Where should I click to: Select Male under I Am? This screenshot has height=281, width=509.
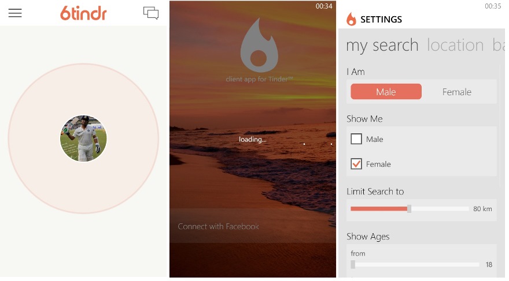click(386, 92)
